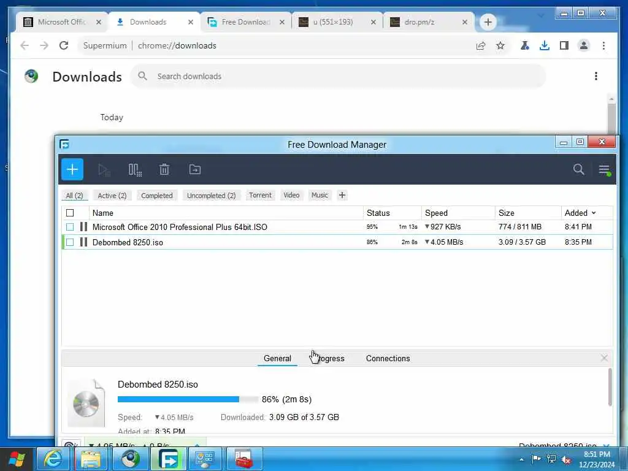Open Windows Explorer from taskbar
Image resolution: width=628 pixels, height=471 pixels.
pos(91,459)
